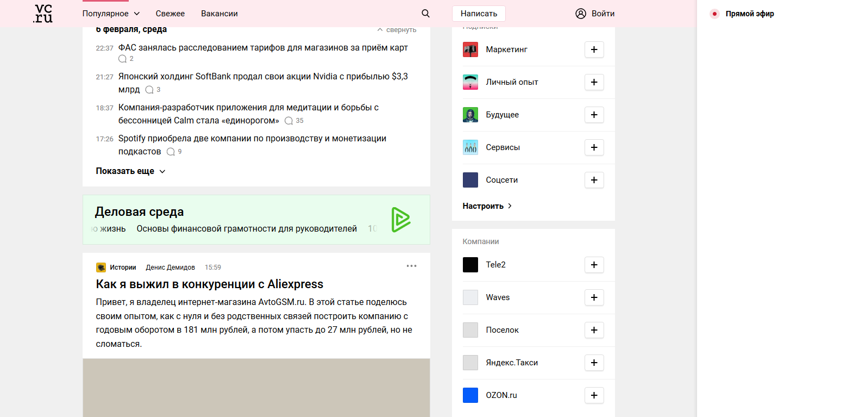Click the Будущее section thumbnail icon
Image resolution: width=860 pixels, height=417 pixels.
tap(470, 115)
